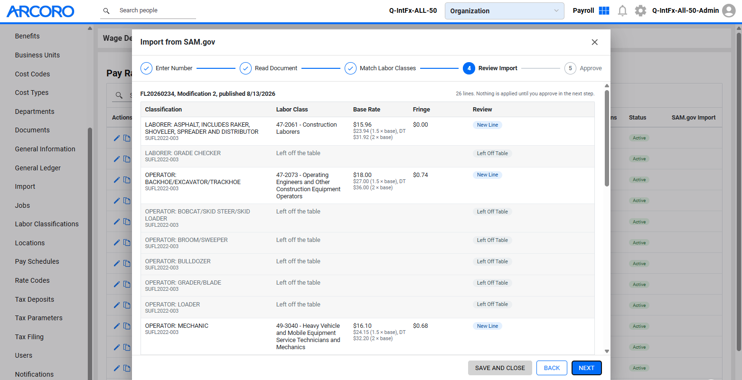
Task: Click New Line tag for OPERATOR: MECHANIC
Action: click(488, 326)
